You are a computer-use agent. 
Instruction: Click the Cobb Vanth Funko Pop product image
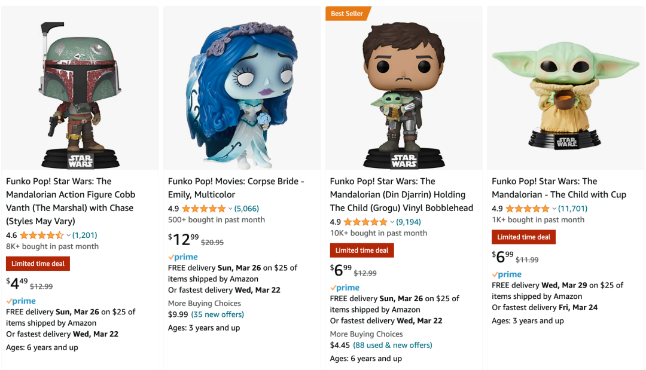coord(80,96)
